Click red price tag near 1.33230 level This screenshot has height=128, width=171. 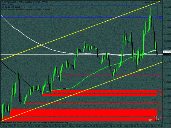pyautogui.click(x=161, y=117)
